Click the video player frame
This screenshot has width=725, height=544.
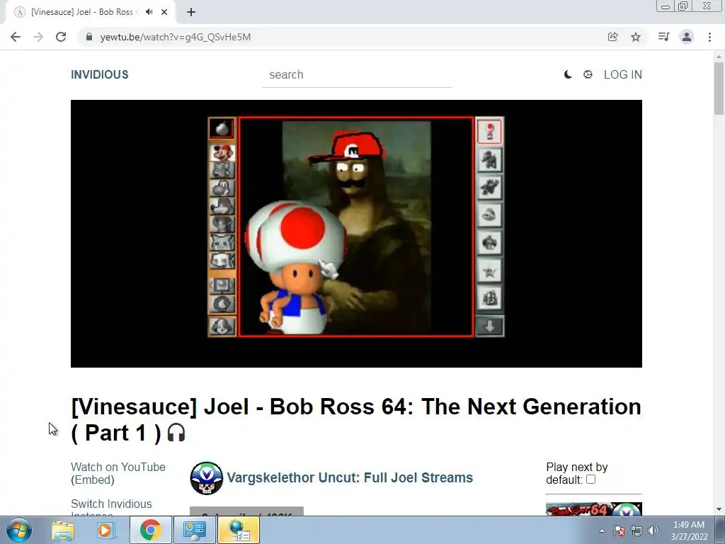click(x=357, y=234)
